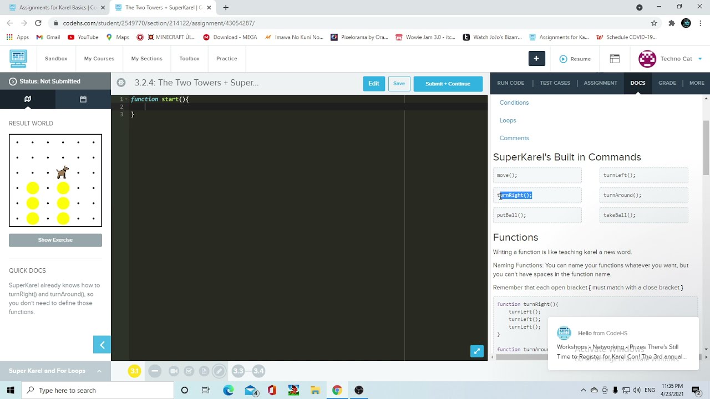The height and width of the screenshot is (399, 710).
Task: Select the Docs tab
Action: (637, 83)
